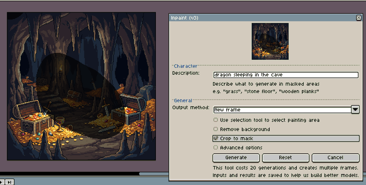Toggle the Advanced options checkbox
Image resolution: width=366 pixels, height=185 pixels.
pyautogui.click(x=216, y=148)
